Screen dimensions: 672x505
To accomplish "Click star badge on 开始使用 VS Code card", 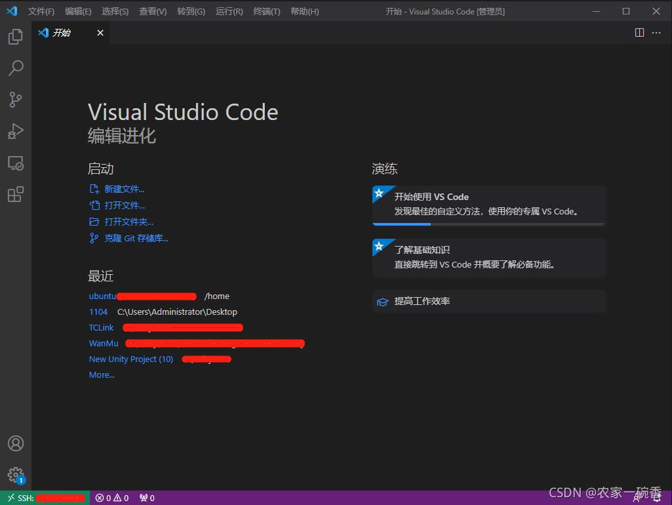I will click(380, 193).
